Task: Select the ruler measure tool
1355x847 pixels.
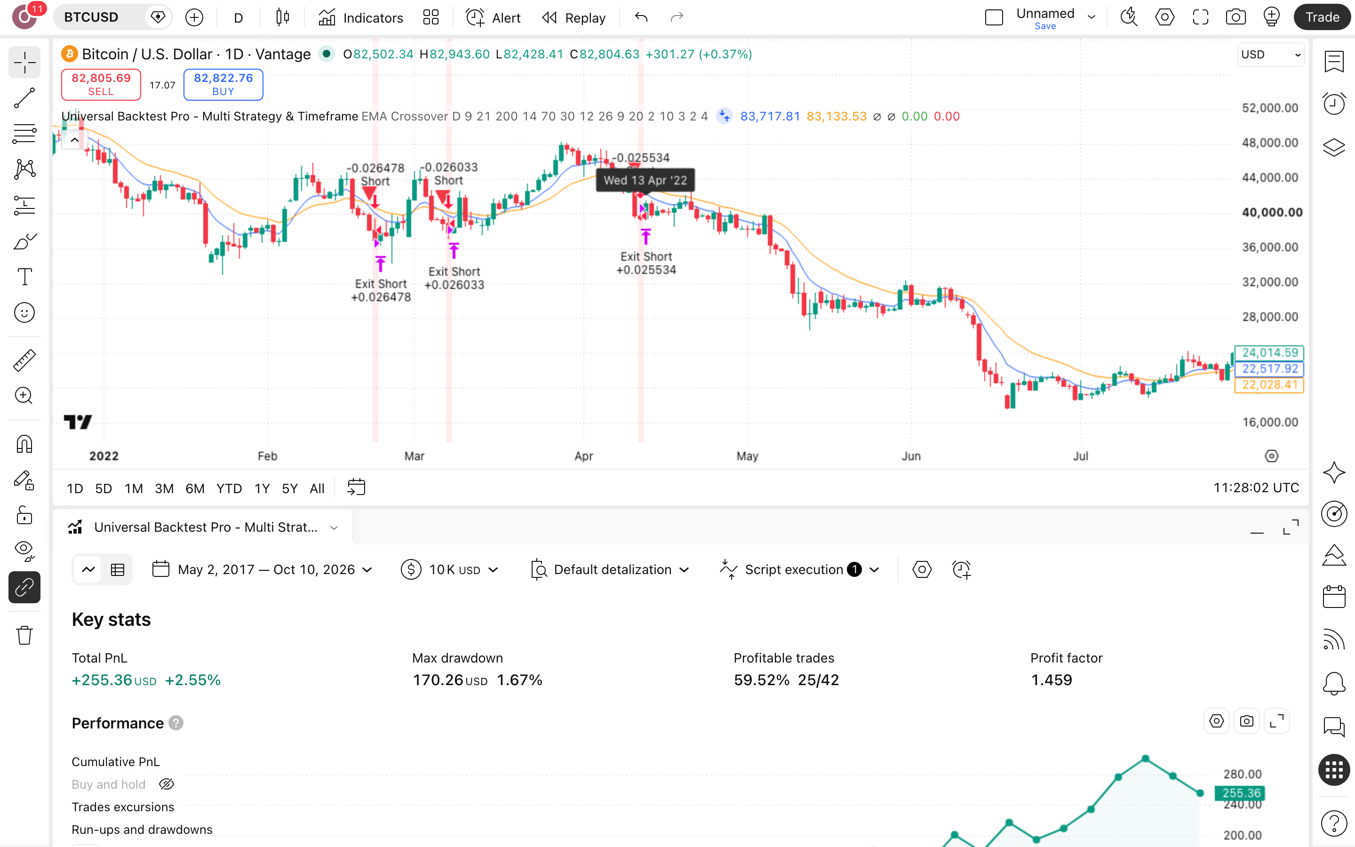Action: [24, 360]
